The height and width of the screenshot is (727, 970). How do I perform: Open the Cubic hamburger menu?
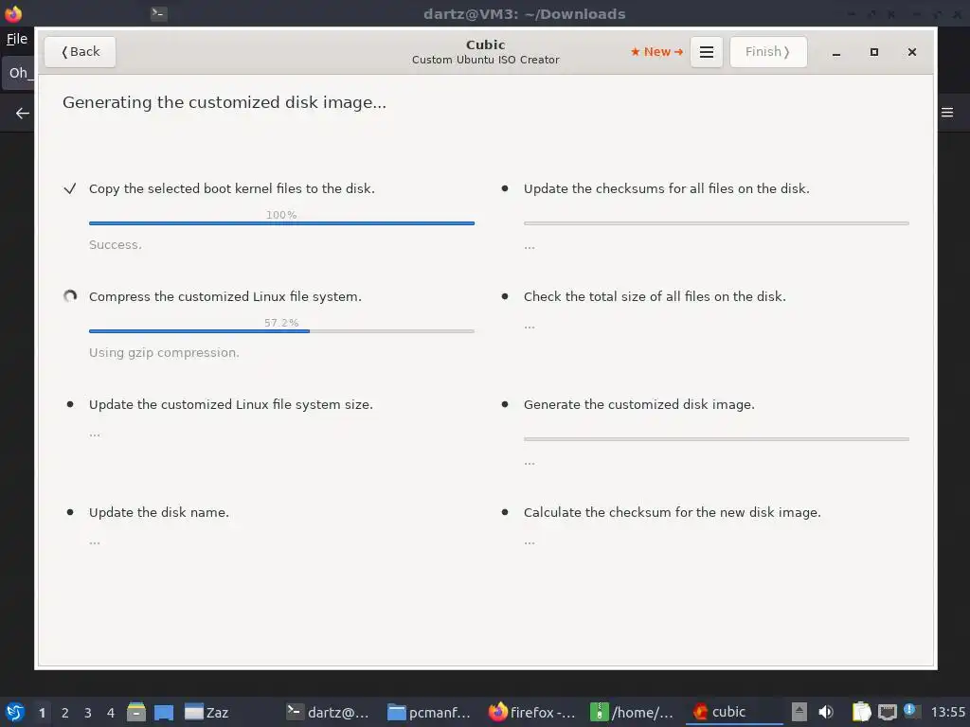pos(707,52)
